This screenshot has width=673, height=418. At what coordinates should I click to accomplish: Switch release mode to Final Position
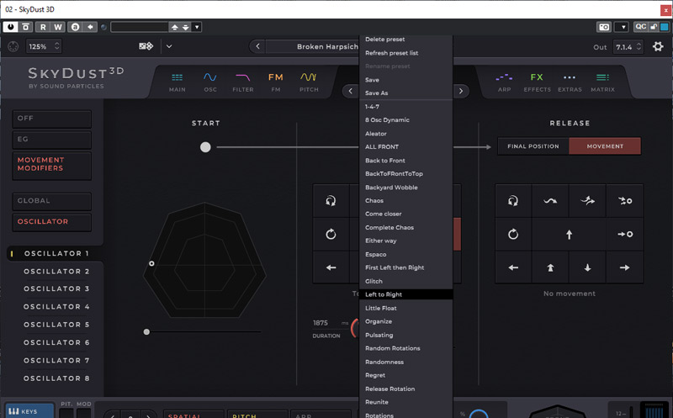(x=533, y=146)
